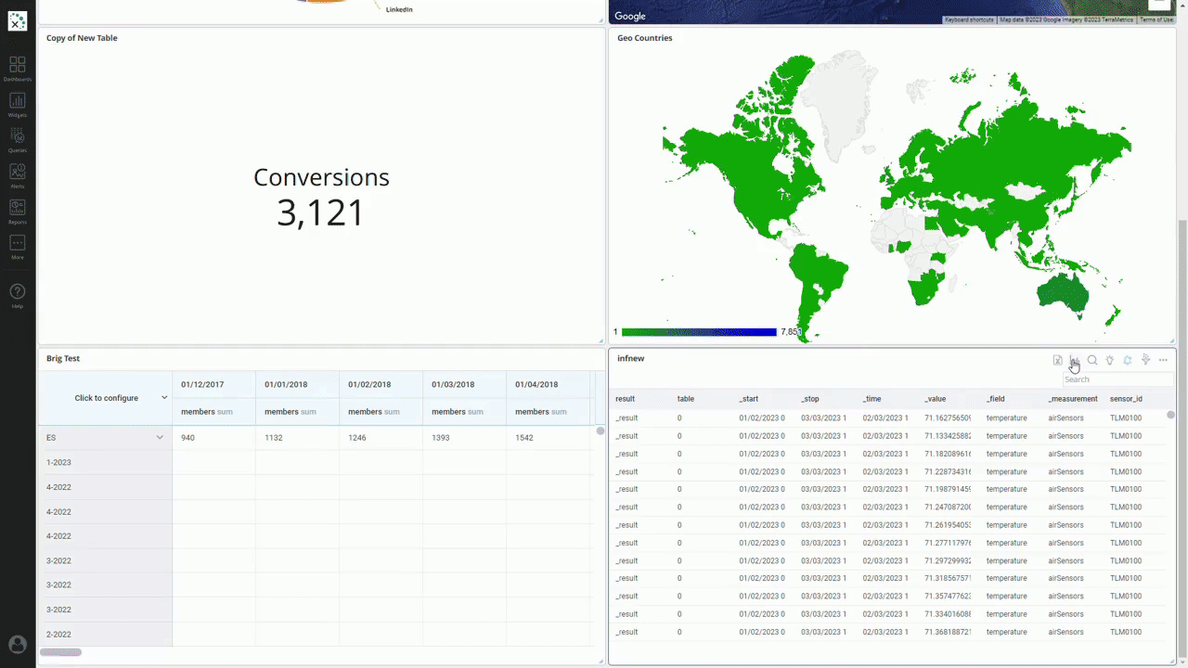Click the bell alert icon on infnew
This screenshot has width=1188, height=668.
[1128, 360]
